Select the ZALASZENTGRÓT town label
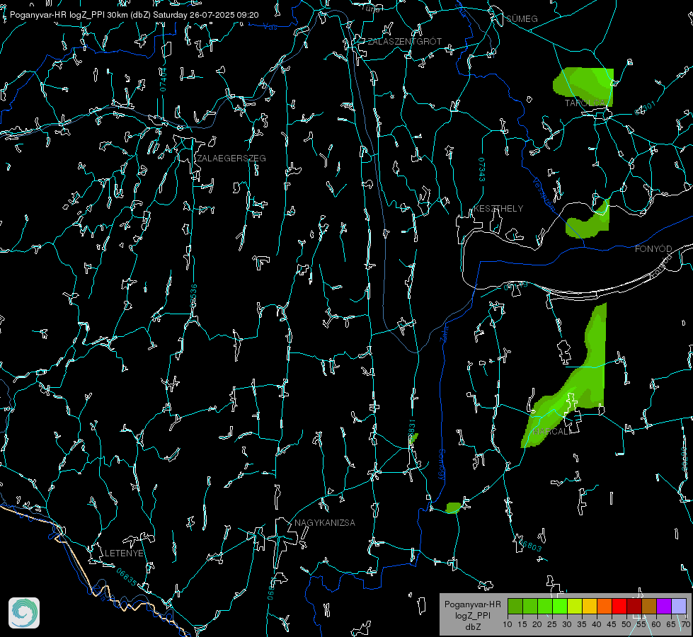This screenshot has height=637, width=693. coord(404,41)
